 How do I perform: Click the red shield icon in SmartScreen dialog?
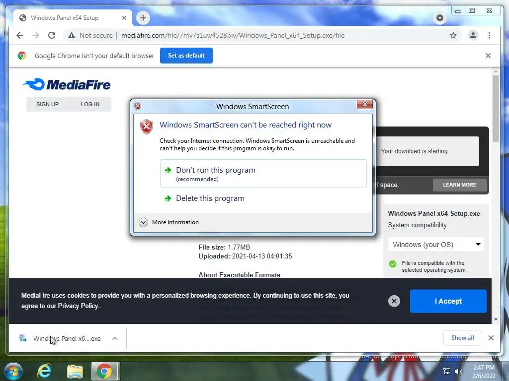[147, 127]
